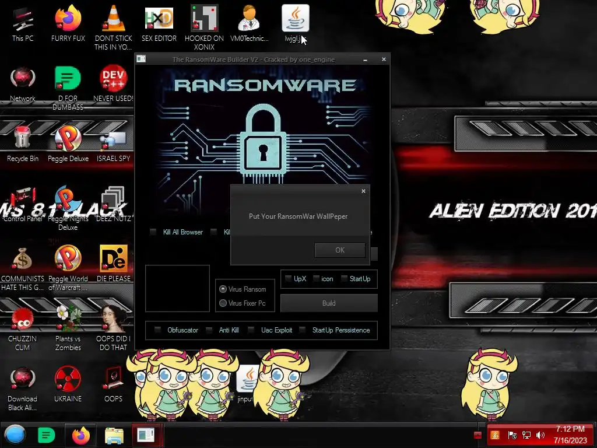Toggle the Obfuscator checkbox
The image size is (597, 448).
157,330
